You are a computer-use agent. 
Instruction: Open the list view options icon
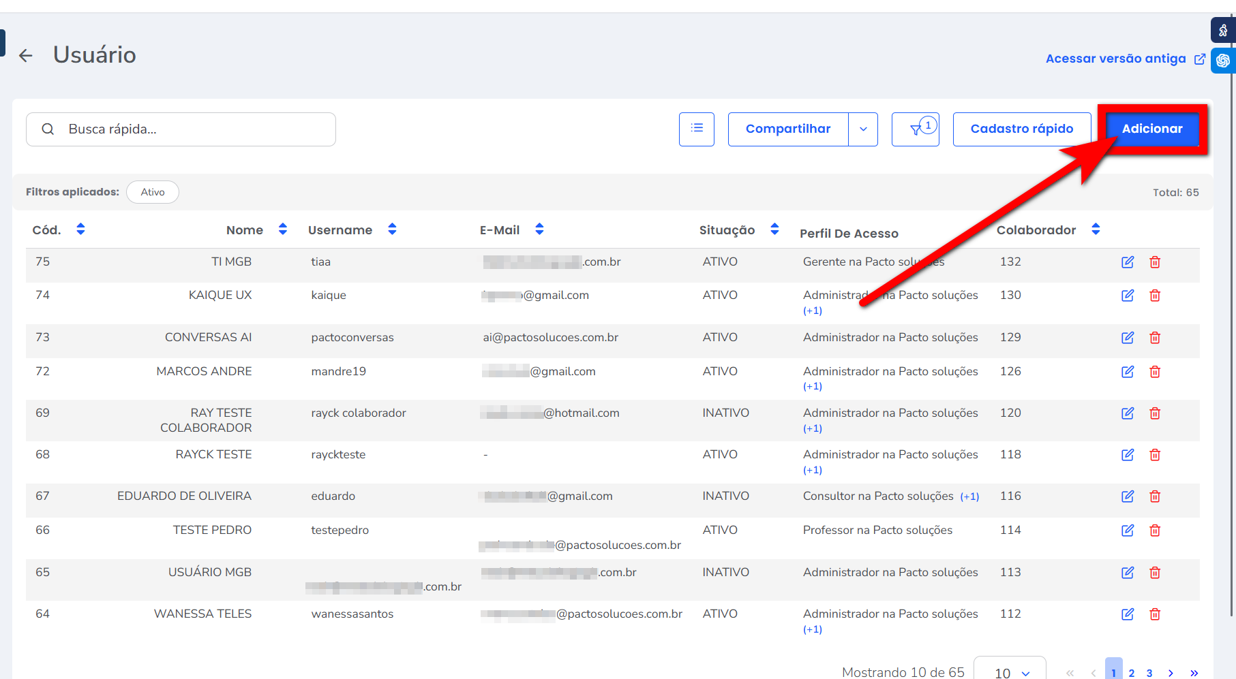(696, 129)
